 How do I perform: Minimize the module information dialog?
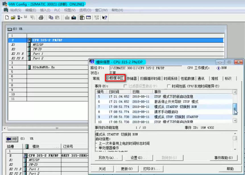coord(220,62)
